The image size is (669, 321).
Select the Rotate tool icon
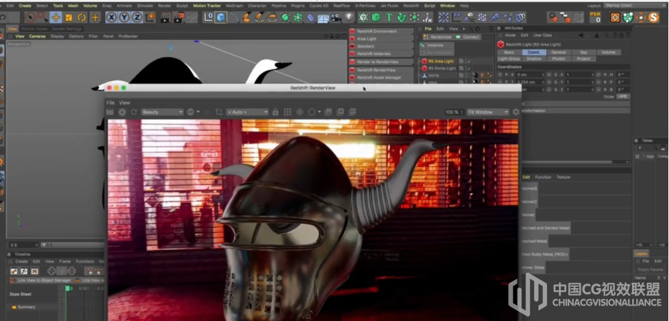82,17
